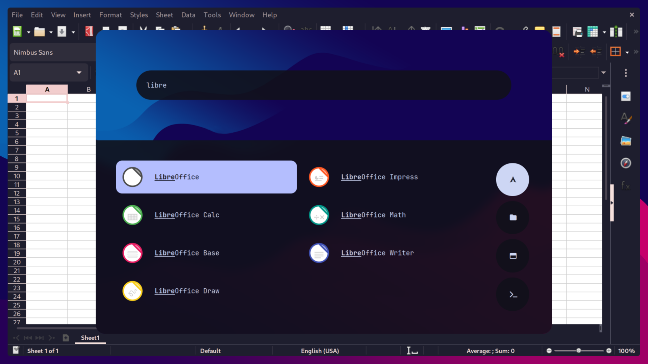Select the LibreOffice Draw launcher icon
This screenshot has height=364, width=648.
tap(132, 291)
